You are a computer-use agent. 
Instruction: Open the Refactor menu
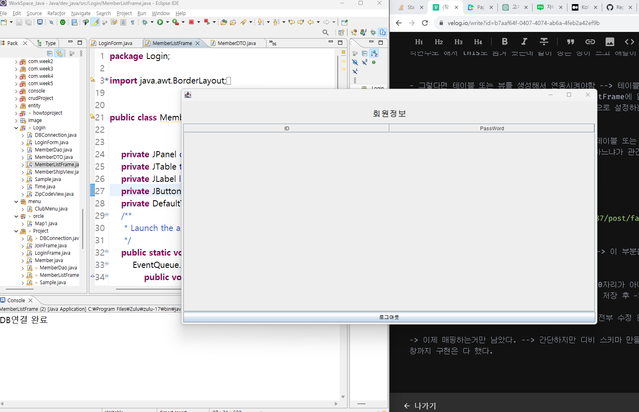coord(56,14)
